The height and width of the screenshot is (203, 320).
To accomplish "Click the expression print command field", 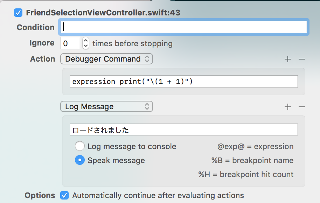I will pos(184,82).
